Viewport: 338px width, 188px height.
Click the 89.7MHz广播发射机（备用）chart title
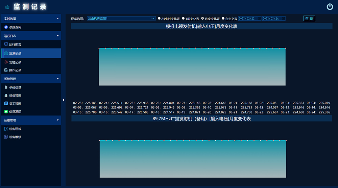click(x=201, y=119)
